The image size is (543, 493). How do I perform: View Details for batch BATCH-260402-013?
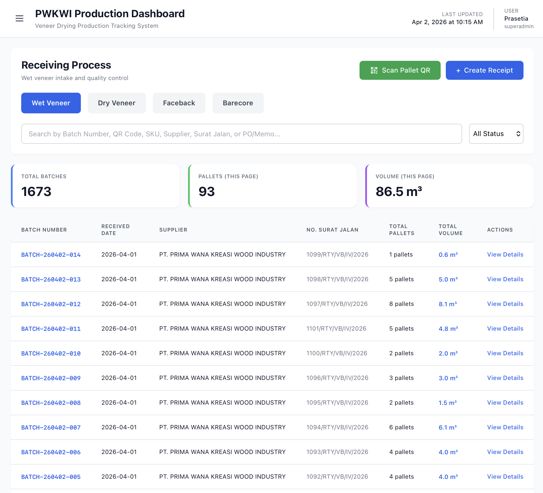click(x=505, y=279)
